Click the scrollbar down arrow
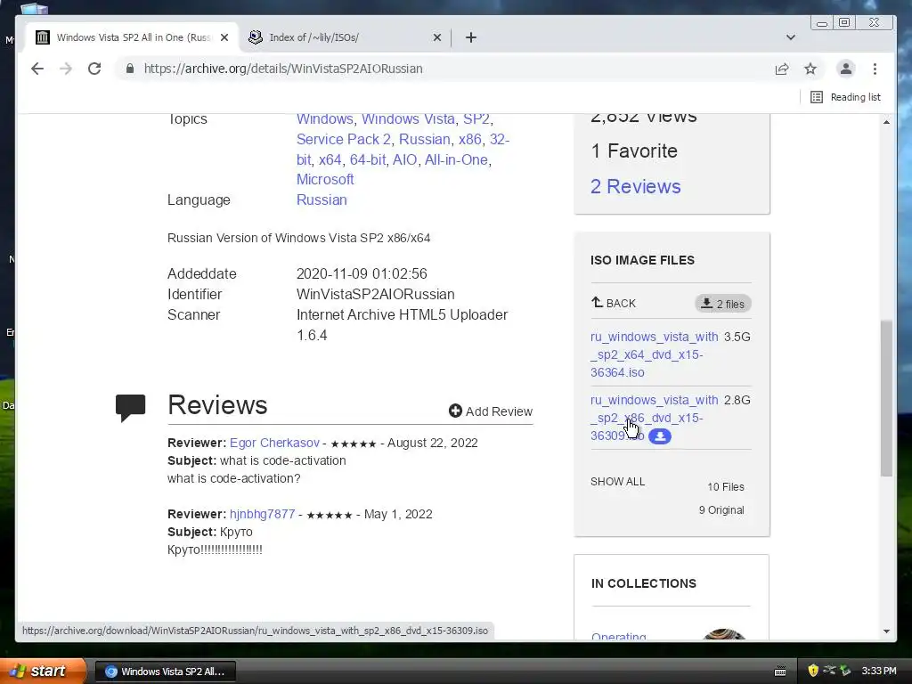Image resolution: width=912 pixels, height=684 pixels. coord(886,631)
